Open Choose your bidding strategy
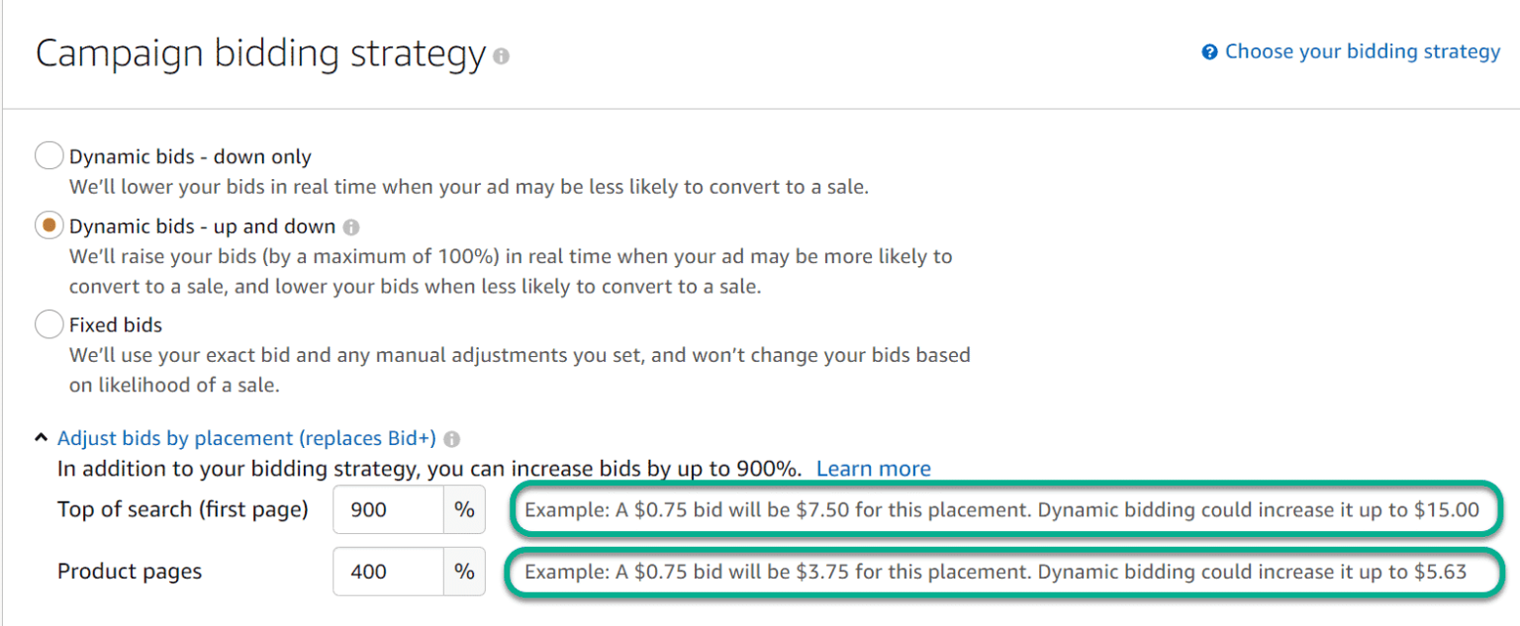 [x=1362, y=50]
